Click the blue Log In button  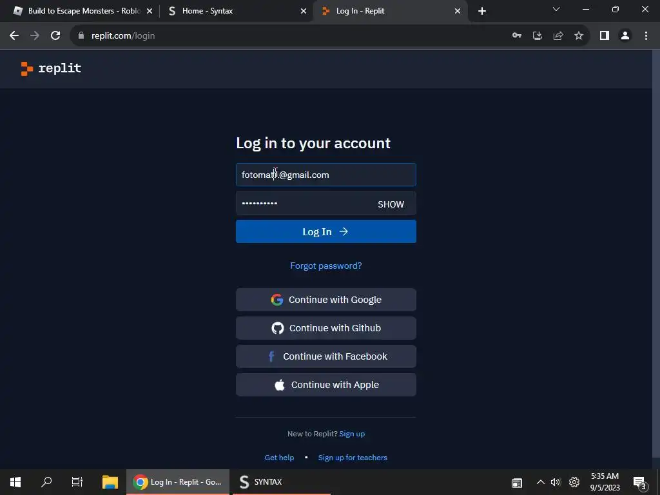(x=325, y=231)
